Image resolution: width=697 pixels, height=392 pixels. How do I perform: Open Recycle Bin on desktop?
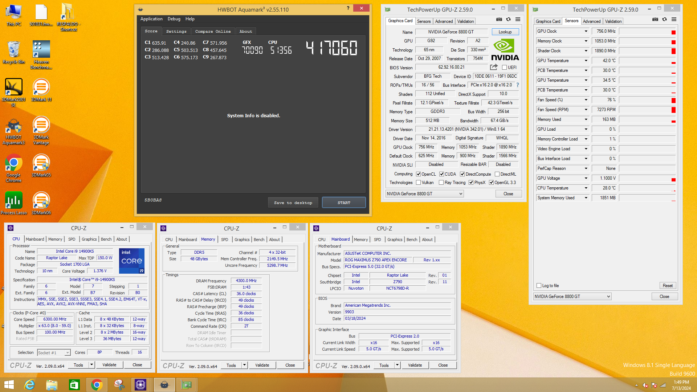(x=14, y=53)
